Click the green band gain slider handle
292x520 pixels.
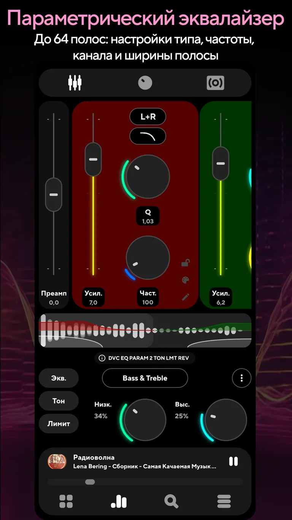pos(221,163)
